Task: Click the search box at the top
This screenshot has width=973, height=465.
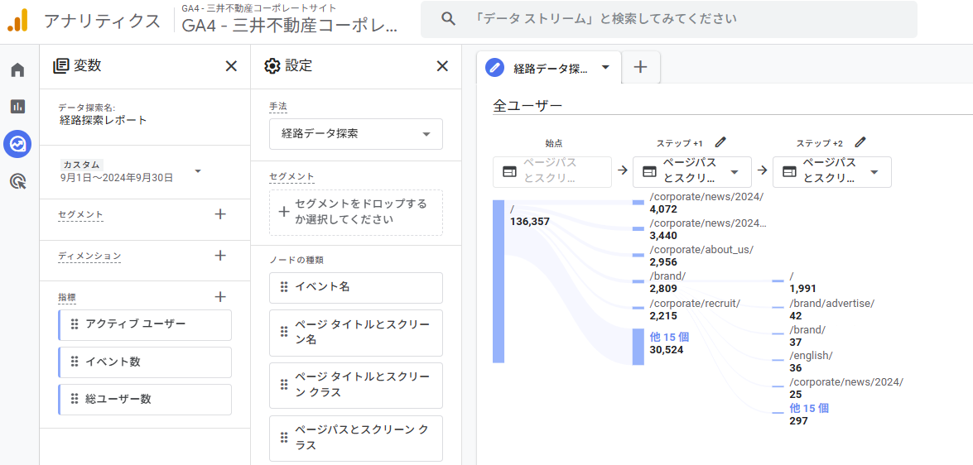Action: [668, 19]
